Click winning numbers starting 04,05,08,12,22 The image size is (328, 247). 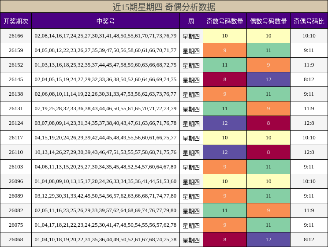pos(105,50)
